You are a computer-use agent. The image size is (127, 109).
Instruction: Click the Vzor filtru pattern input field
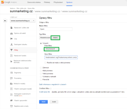tap(61, 58)
